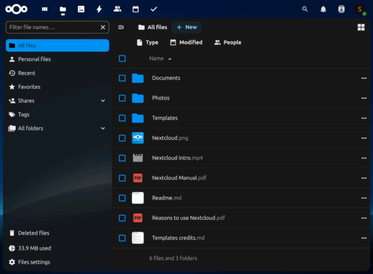Toggle the navigation sidebar icon

(121, 27)
